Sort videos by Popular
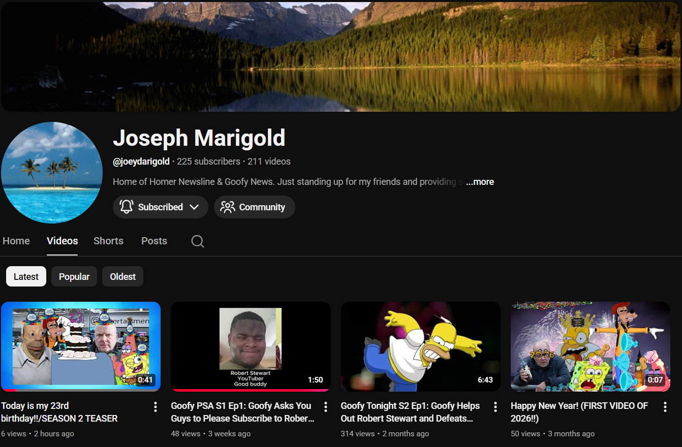 74,277
